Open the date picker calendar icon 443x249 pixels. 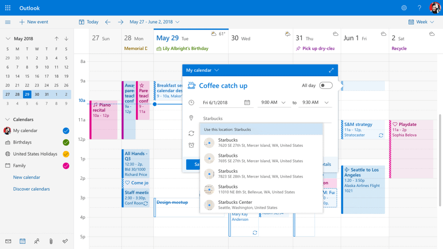[247, 102]
